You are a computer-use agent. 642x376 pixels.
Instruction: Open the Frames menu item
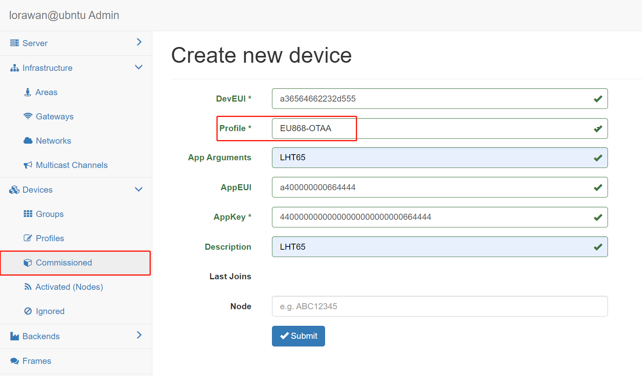[76, 361]
